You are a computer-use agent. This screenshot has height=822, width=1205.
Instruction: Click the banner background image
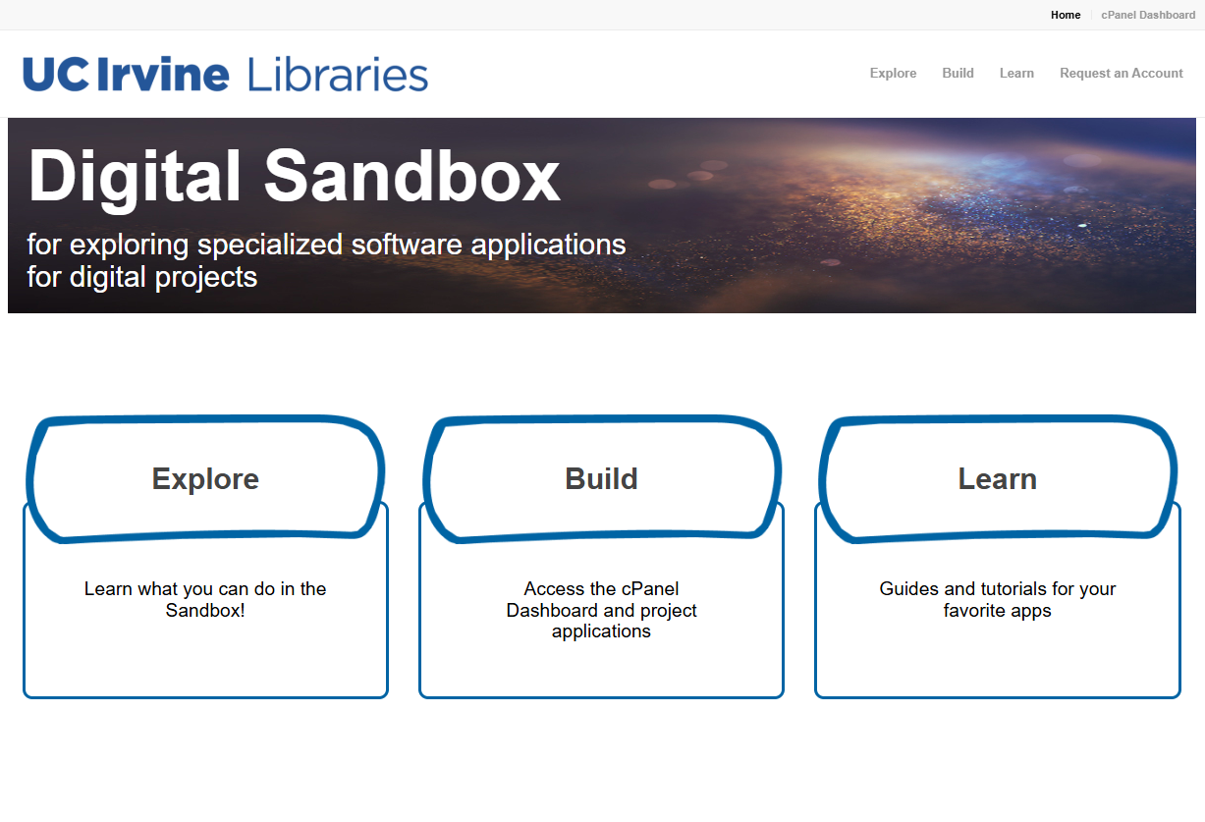pos(884,215)
